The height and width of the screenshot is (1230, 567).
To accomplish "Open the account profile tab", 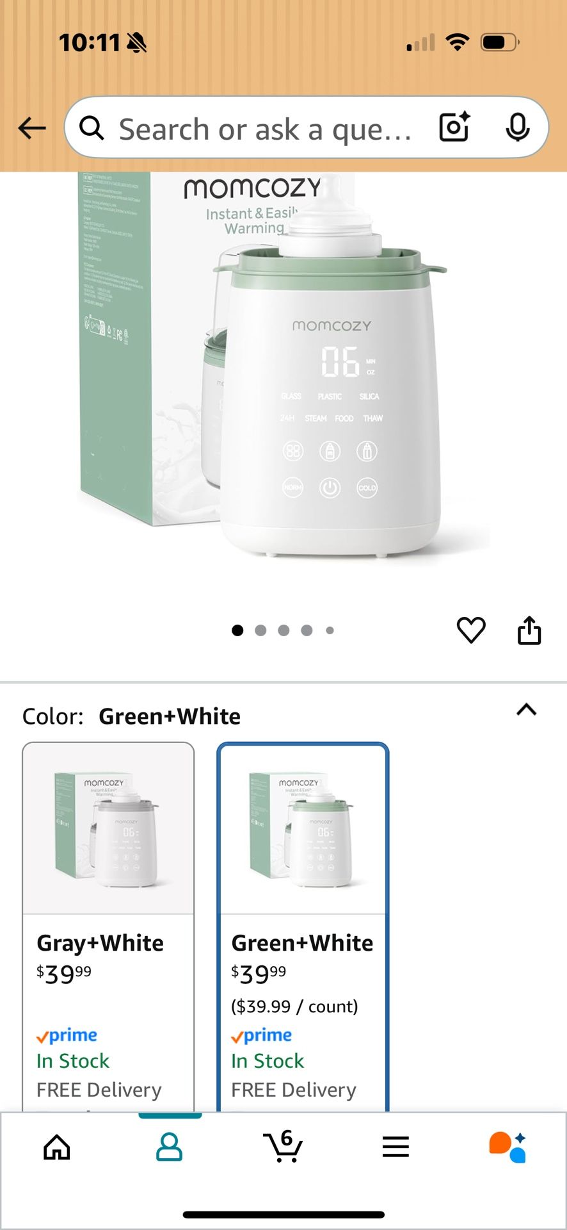I will coord(170,1147).
